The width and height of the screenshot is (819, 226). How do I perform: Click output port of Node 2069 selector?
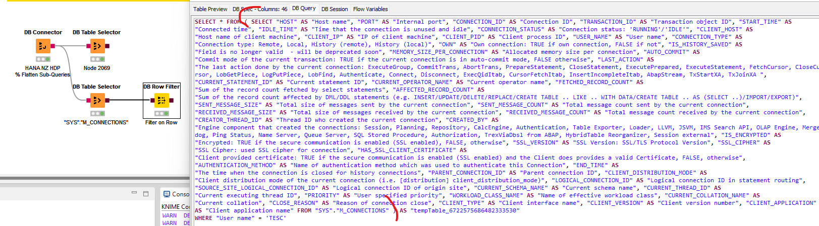click(107, 46)
